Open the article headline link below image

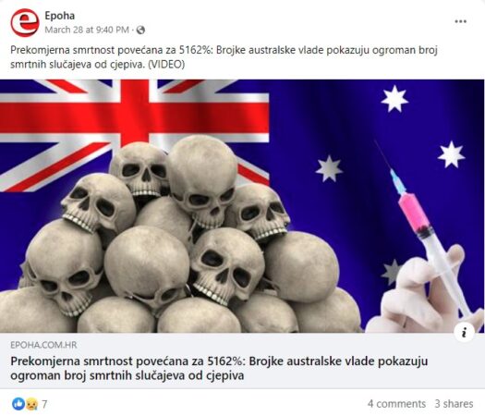point(219,368)
